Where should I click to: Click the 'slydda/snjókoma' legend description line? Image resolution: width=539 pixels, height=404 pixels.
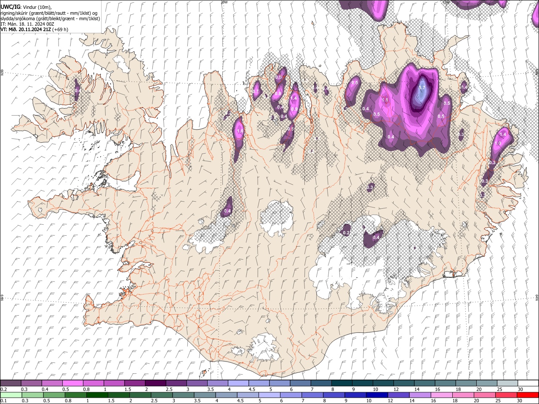click(x=50, y=19)
